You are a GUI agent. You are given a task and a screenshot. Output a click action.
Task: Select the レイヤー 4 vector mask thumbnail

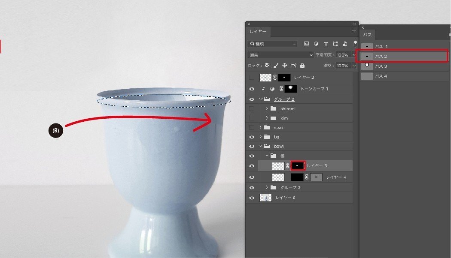click(x=317, y=177)
